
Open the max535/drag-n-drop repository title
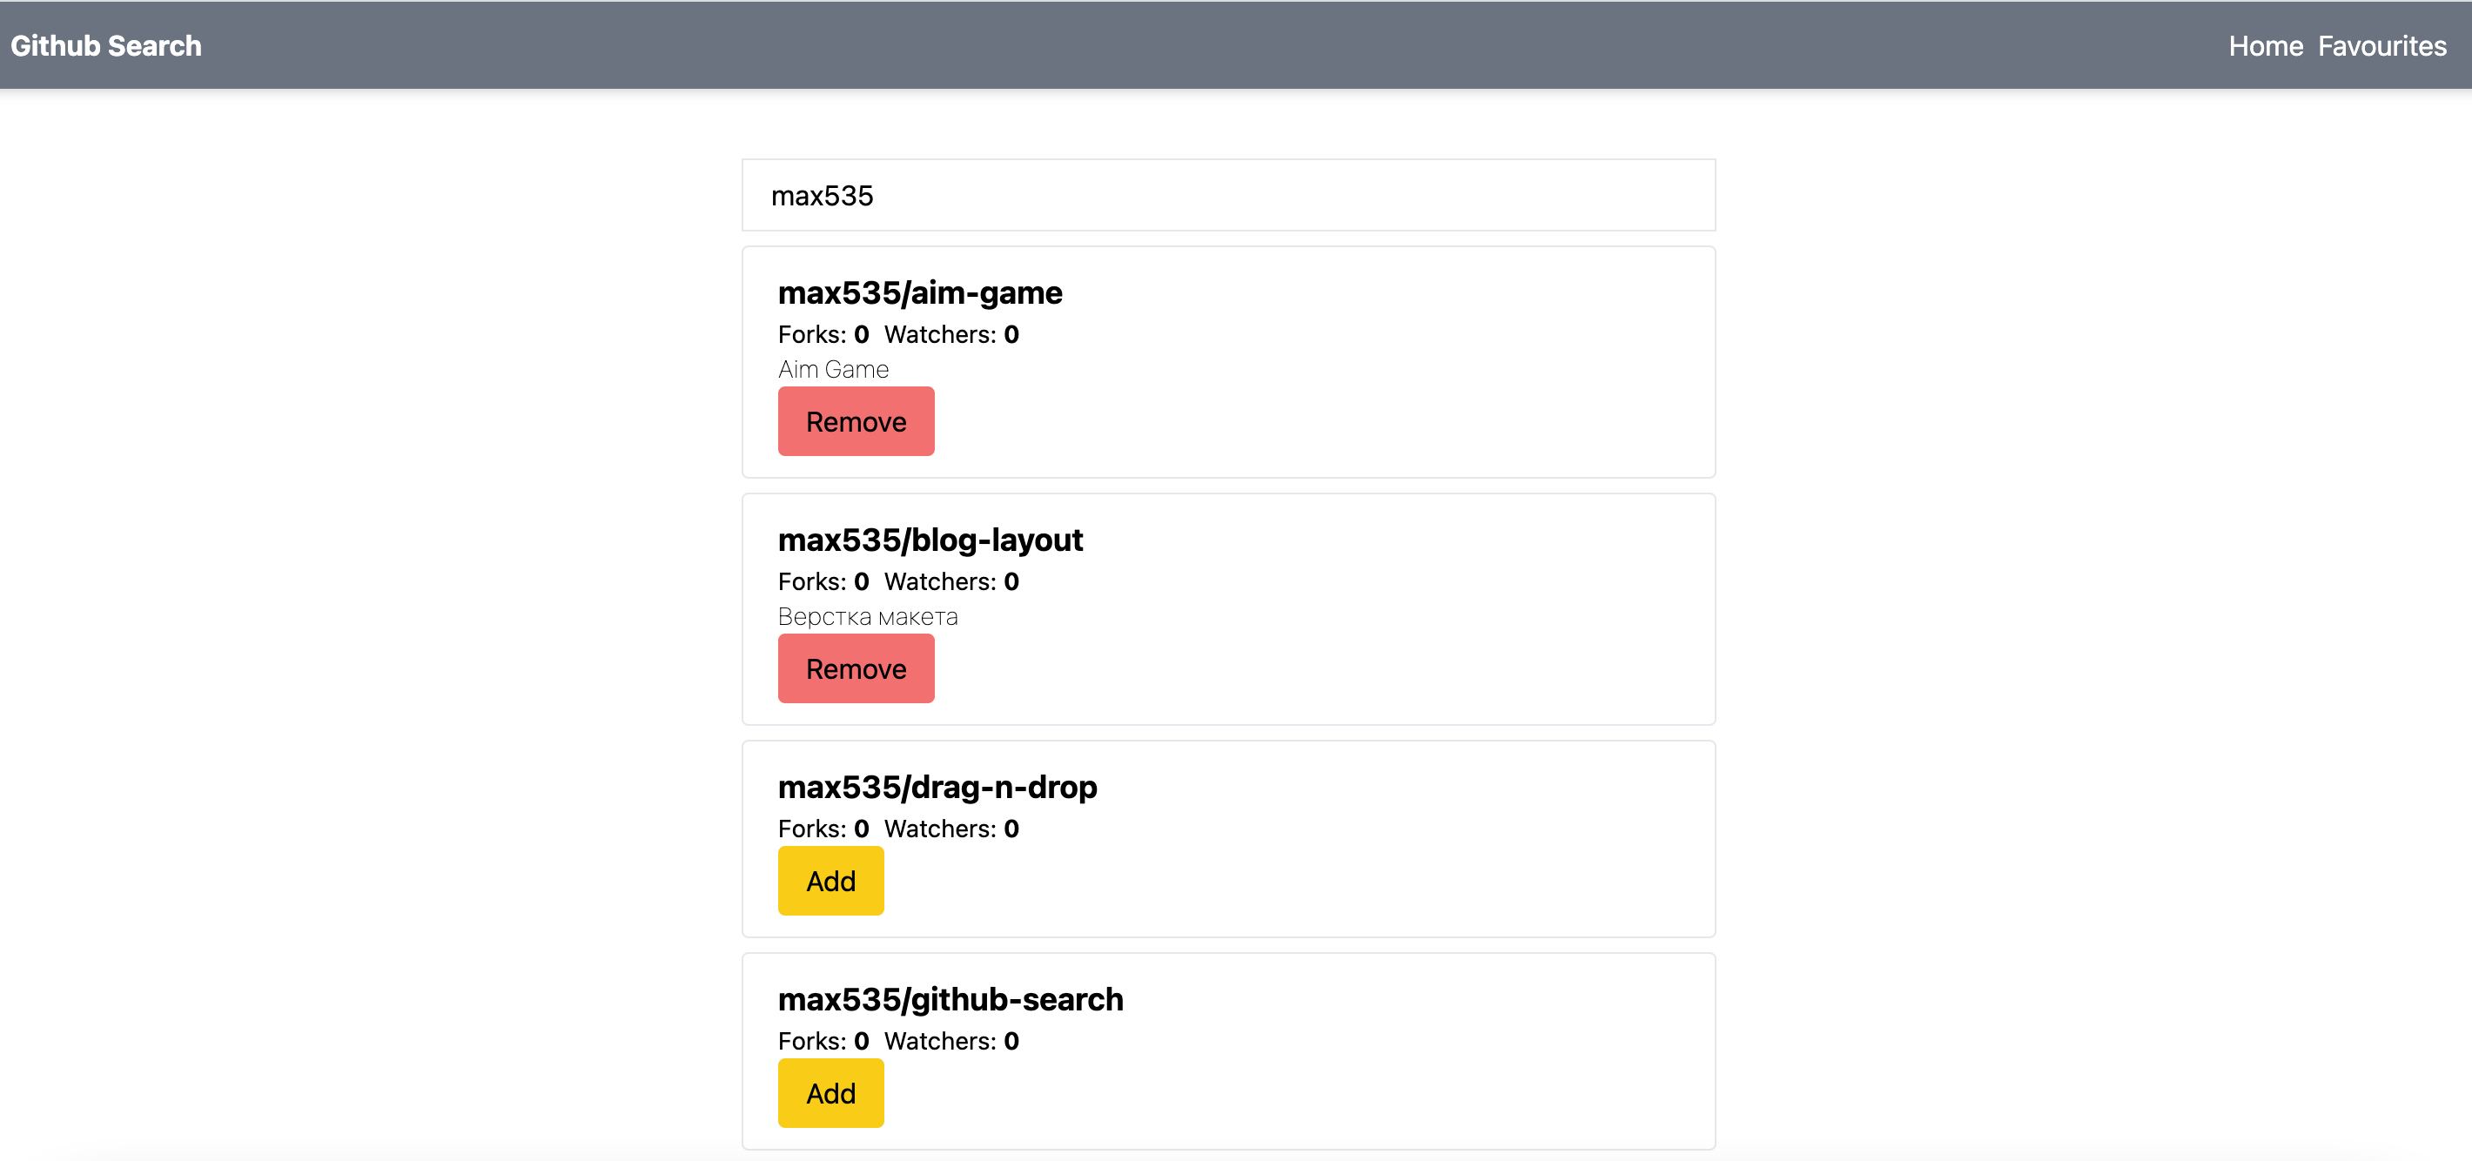(x=937, y=787)
